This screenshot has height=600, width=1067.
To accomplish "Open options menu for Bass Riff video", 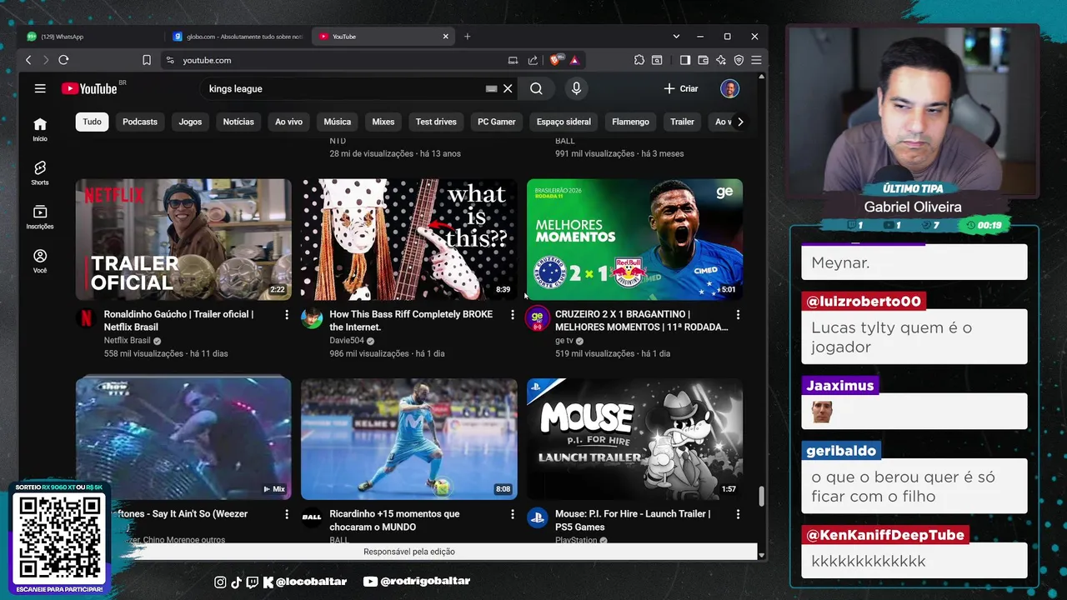I will coord(513,315).
